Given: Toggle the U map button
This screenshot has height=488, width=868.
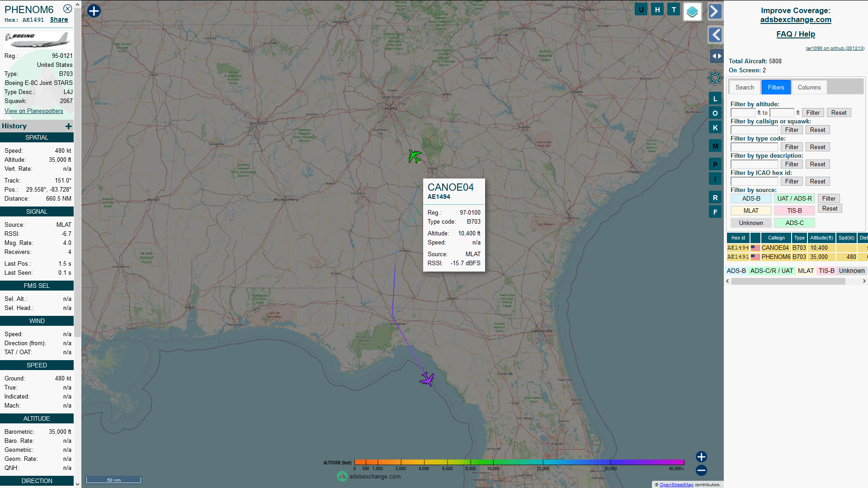Looking at the screenshot, I should [x=641, y=9].
